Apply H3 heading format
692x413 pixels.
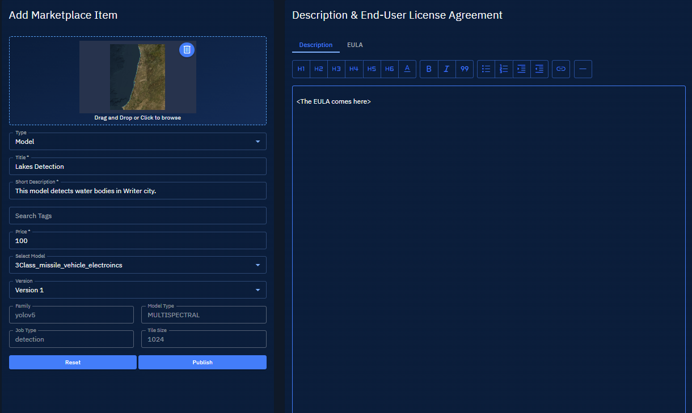click(x=336, y=69)
